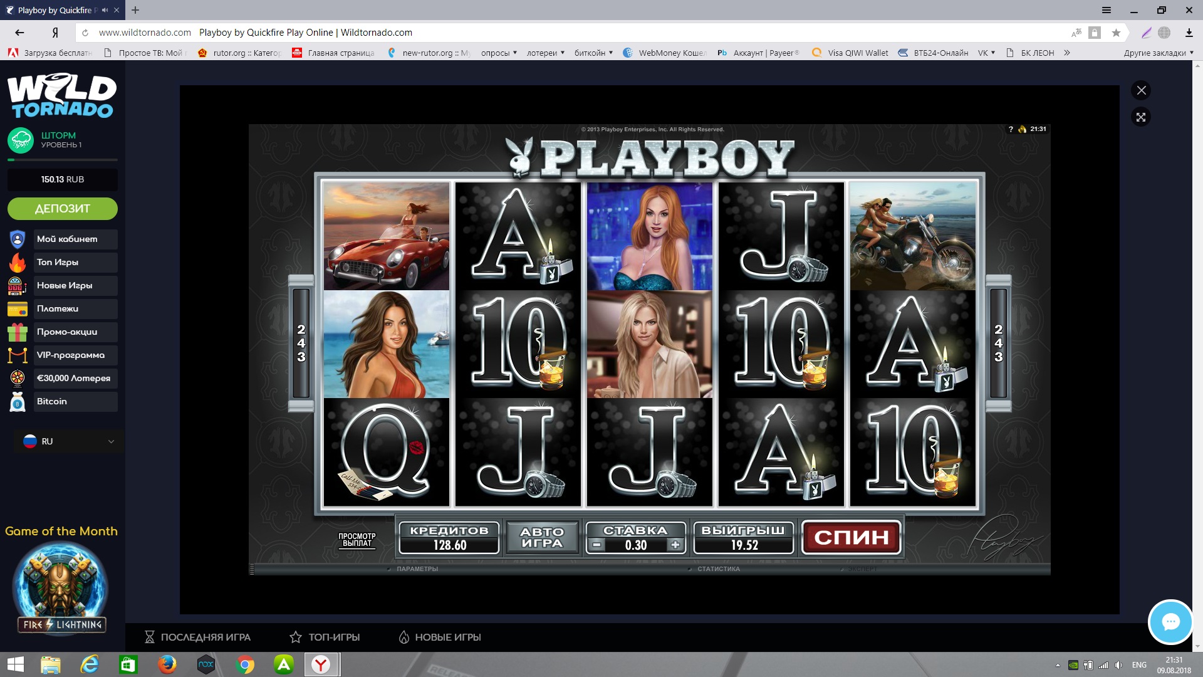Open the game help question mark
1203x677 pixels.
click(1011, 129)
